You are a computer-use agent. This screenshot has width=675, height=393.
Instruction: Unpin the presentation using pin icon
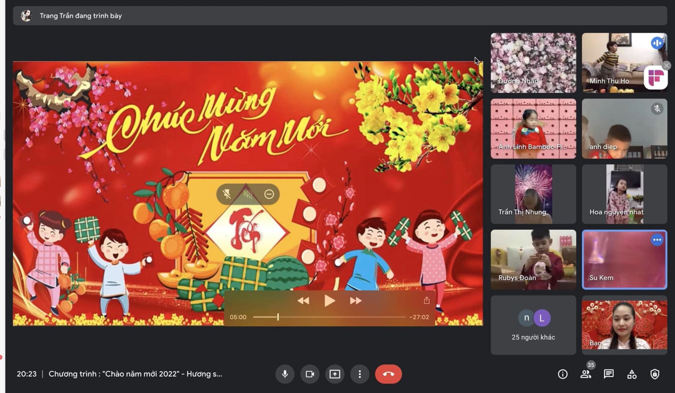226,194
